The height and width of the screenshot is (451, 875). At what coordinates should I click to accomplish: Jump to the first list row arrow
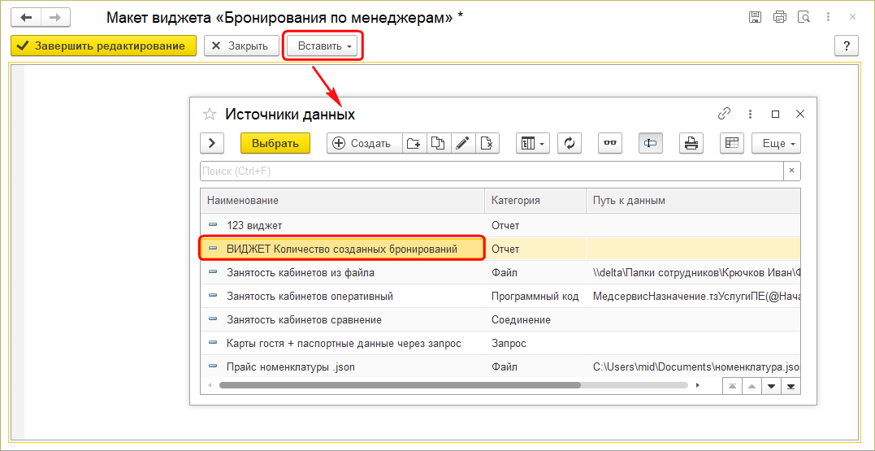tap(731, 386)
